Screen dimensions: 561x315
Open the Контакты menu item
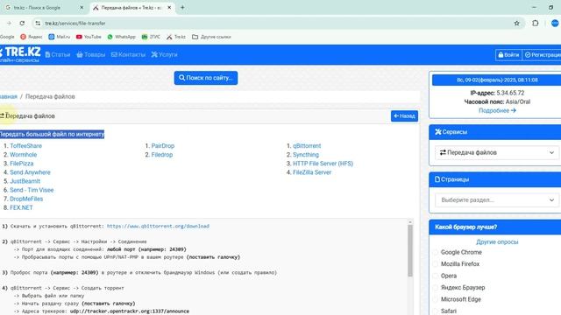click(x=128, y=54)
